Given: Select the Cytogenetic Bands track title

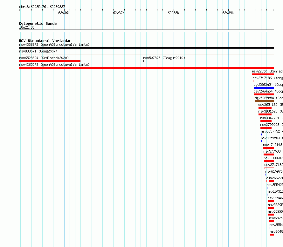Looking at the screenshot, I should coord(38,24).
